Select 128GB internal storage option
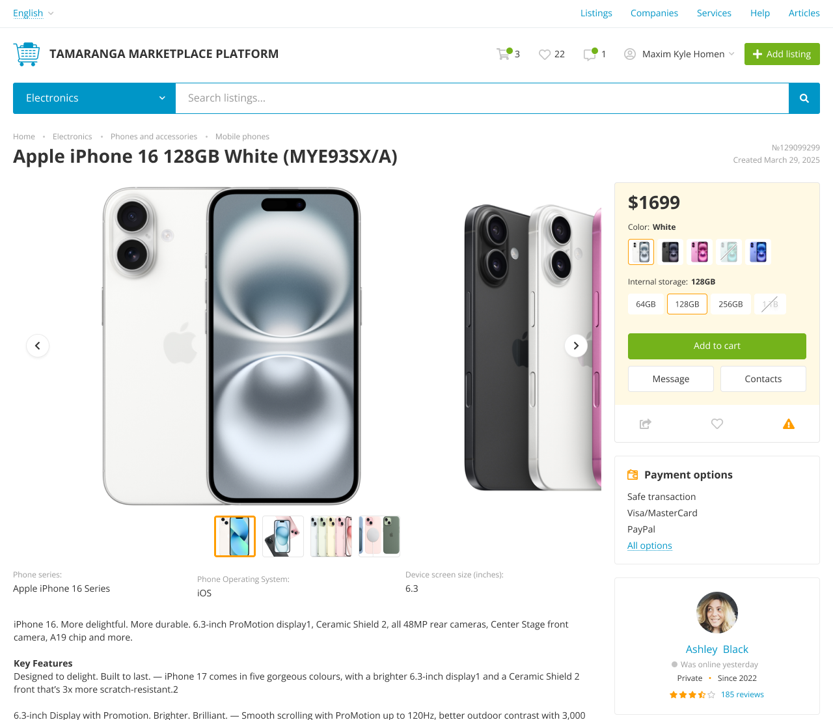The height and width of the screenshot is (720, 833). click(687, 304)
